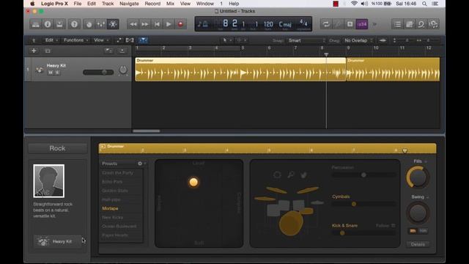Open the Inspector info button

tap(48, 24)
